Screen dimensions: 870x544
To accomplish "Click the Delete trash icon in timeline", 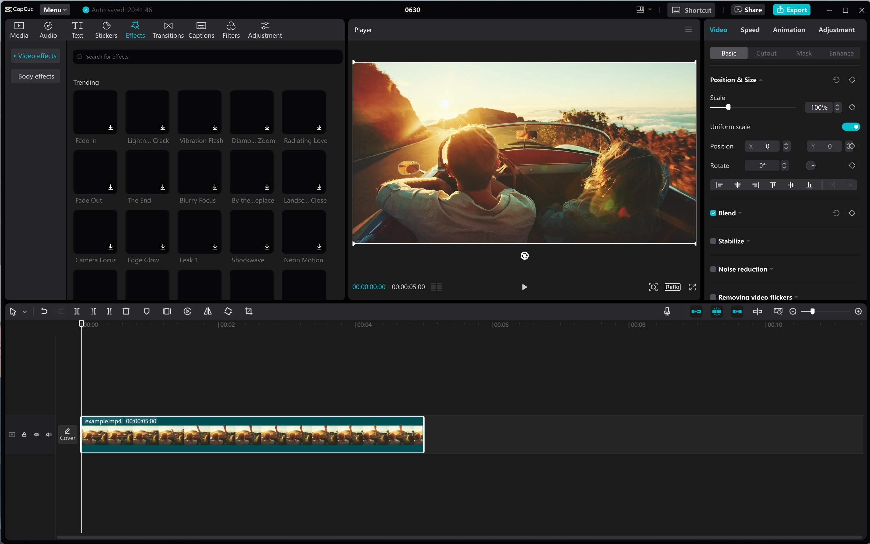I will pos(126,312).
